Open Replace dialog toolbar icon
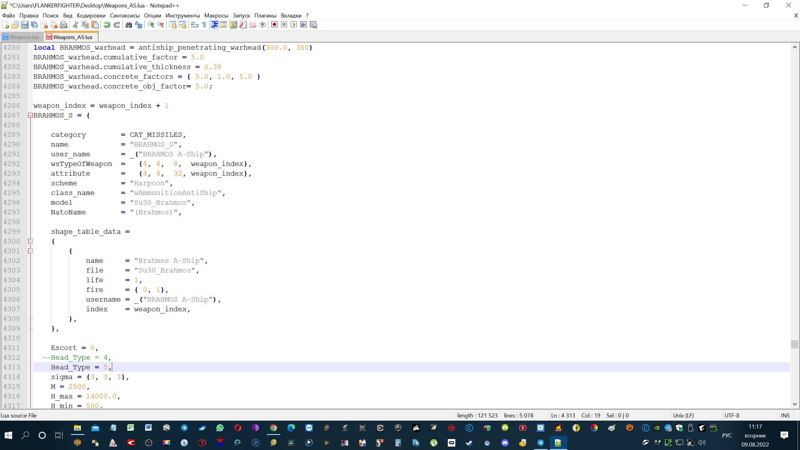Viewport: 800px width, 450px height. (138, 25)
